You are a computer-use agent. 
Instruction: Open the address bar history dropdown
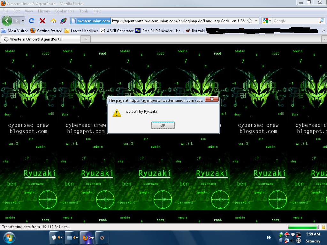click(x=256, y=21)
